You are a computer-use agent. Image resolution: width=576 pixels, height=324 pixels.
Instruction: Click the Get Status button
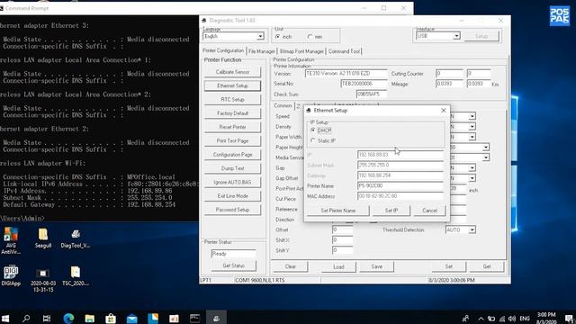234,265
